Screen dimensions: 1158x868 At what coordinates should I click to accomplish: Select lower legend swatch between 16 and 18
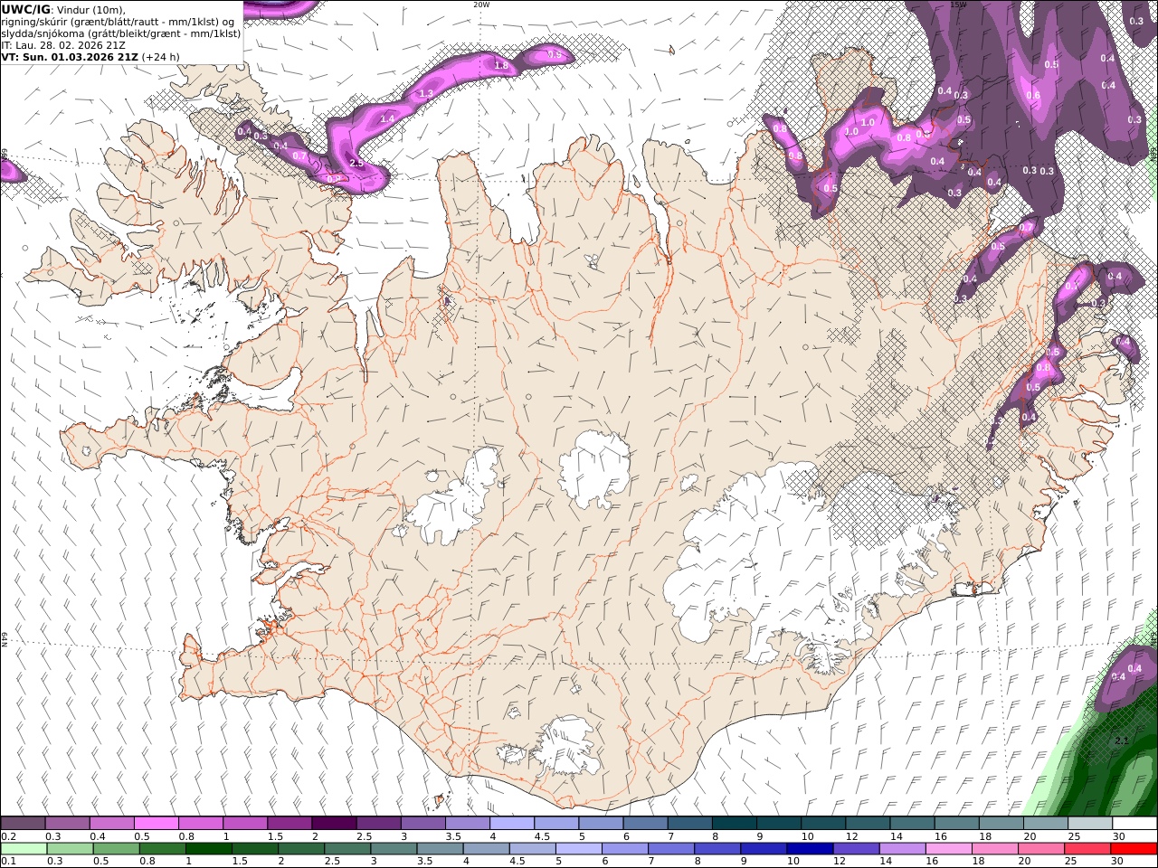coord(948,848)
